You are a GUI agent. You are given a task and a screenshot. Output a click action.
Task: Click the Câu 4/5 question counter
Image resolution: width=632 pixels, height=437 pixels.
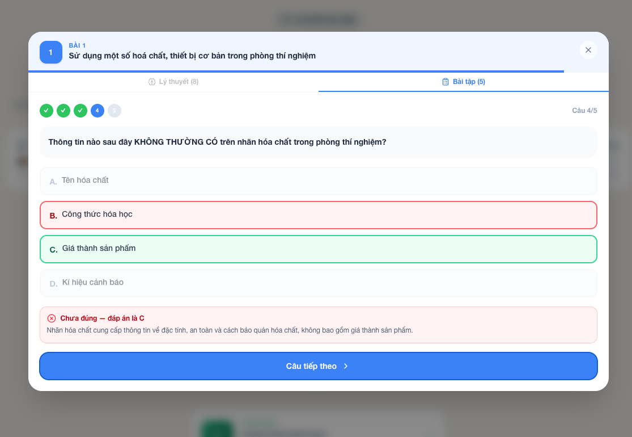click(x=584, y=111)
